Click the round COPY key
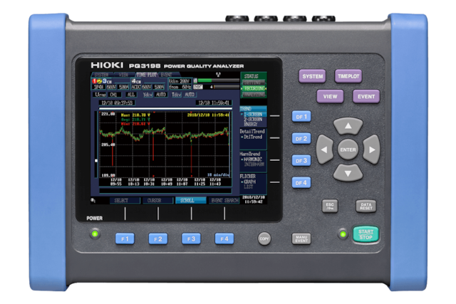Screen dimensions: 456x304 (264, 239)
